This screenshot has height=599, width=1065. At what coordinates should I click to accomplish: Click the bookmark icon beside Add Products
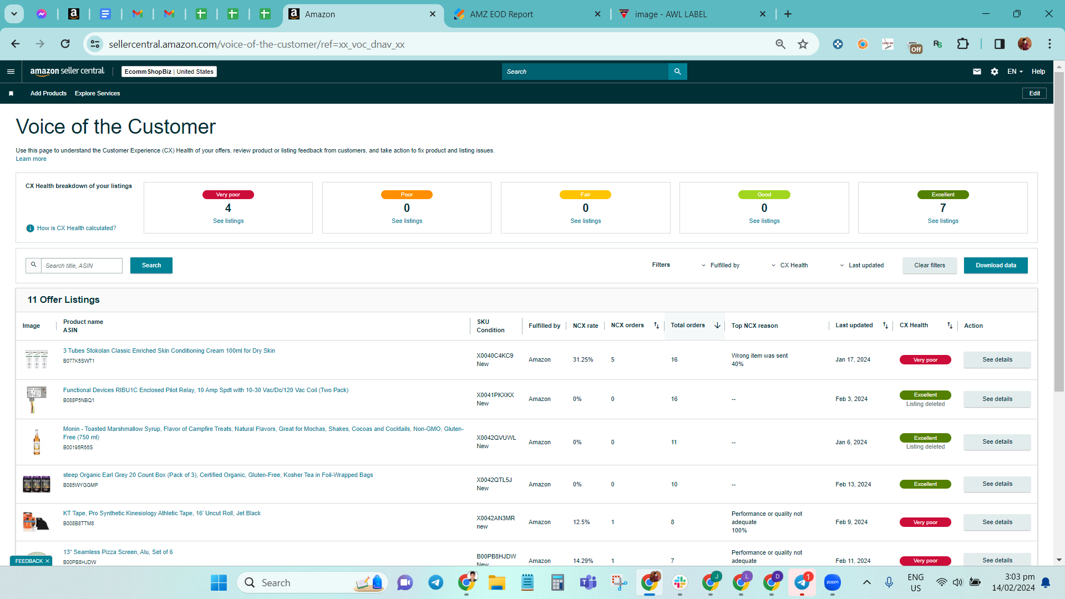11,94
